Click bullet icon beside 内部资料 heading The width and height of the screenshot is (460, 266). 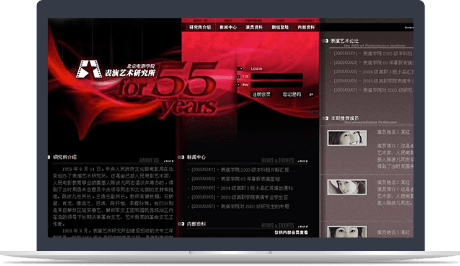(182, 224)
